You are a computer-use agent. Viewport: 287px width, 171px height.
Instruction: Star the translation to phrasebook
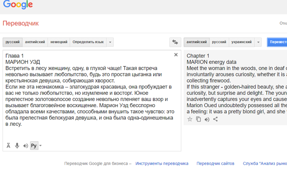[x=190, y=119]
